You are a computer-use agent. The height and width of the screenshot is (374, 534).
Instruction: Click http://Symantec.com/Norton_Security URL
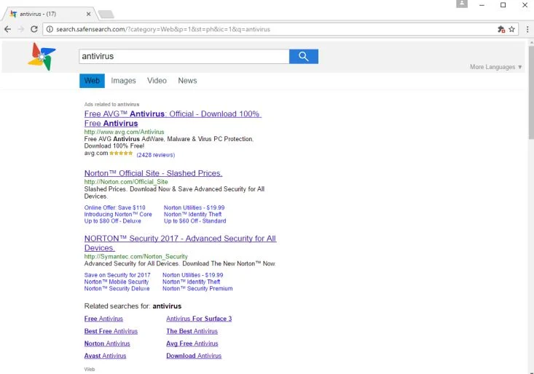pos(136,256)
